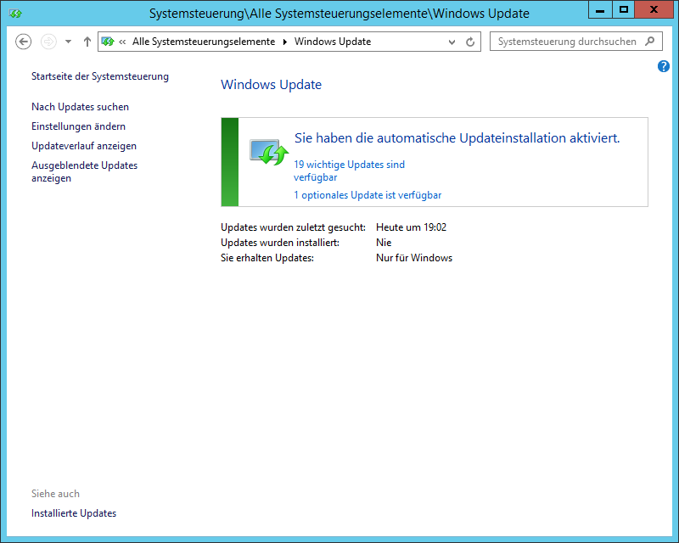Expand the breadcrumb arrow after Alle Systemsteuerungselemente
679x543 pixels.
tap(285, 42)
